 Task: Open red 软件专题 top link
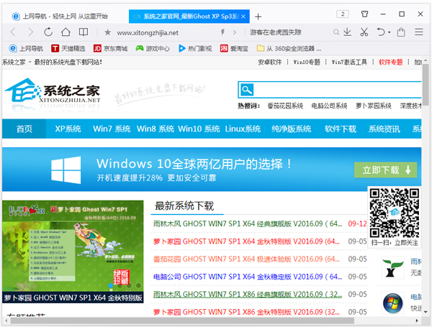(390, 62)
